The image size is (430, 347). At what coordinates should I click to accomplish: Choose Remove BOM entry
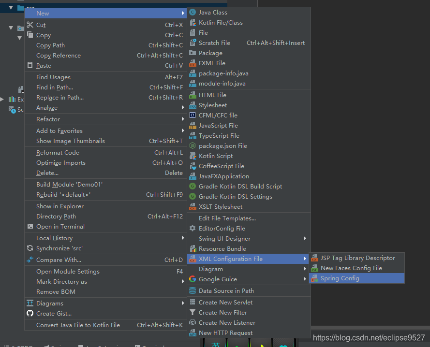click(105, 291)
